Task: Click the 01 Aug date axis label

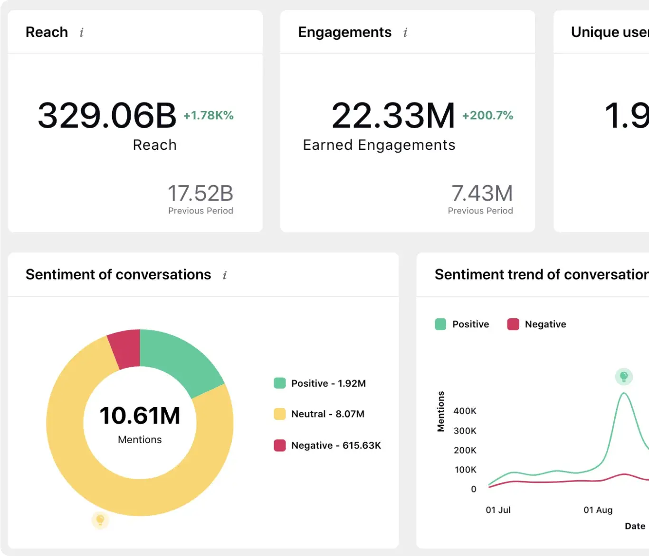Action: click(598, 510)
